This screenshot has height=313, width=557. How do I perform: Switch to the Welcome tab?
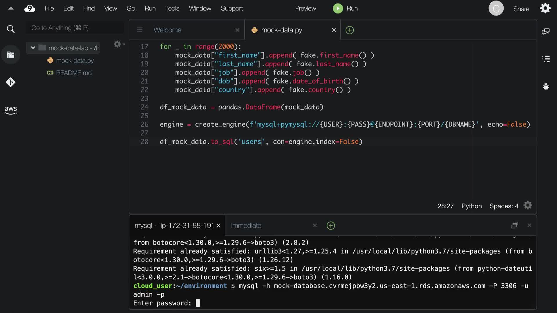[167, 30]
